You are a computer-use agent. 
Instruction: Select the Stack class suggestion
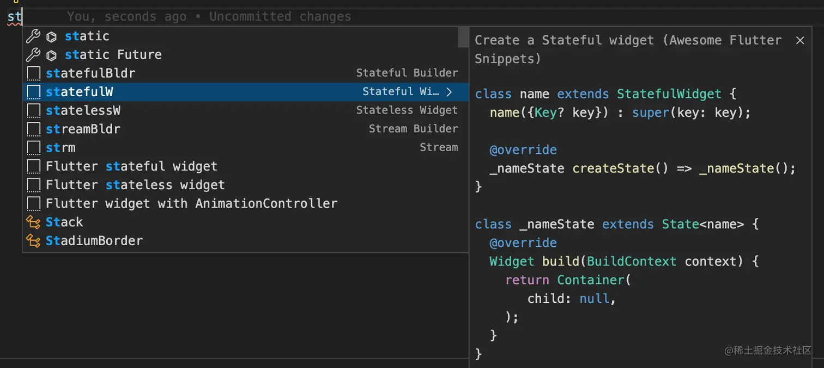pyautogui.click(x=245, y=222)
